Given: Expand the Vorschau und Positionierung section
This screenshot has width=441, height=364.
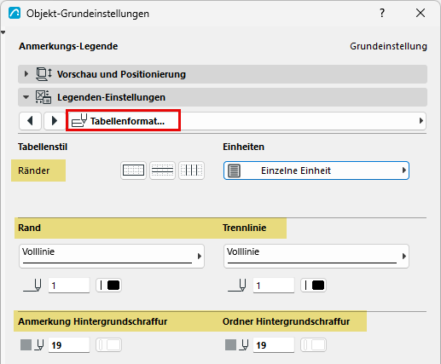Looking at the screenshot, I should coord(26,74).
